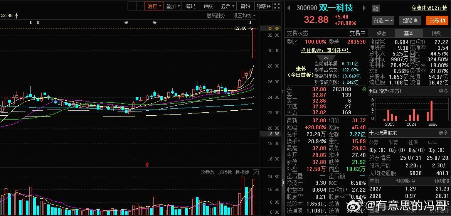
Task: Open the 叠加 overlay dropdown
Action: pyautogui.click(x=173, y=6)
